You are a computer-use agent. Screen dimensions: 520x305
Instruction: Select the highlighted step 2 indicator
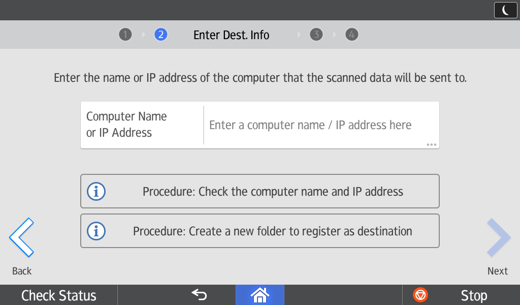[x=160, y=35]
